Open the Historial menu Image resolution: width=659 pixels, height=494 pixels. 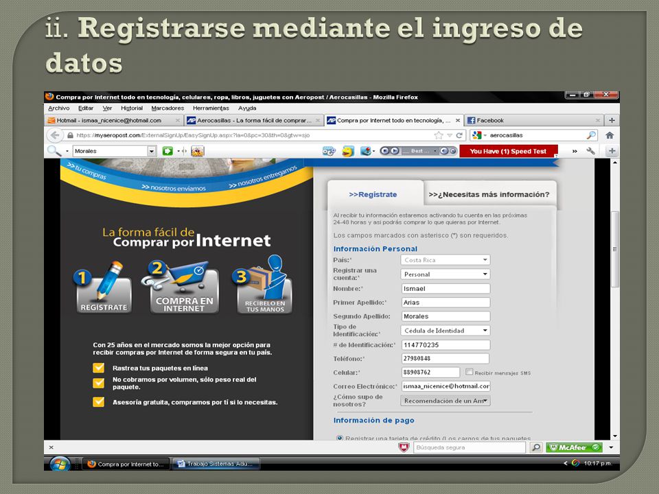[x=132, y=108]
